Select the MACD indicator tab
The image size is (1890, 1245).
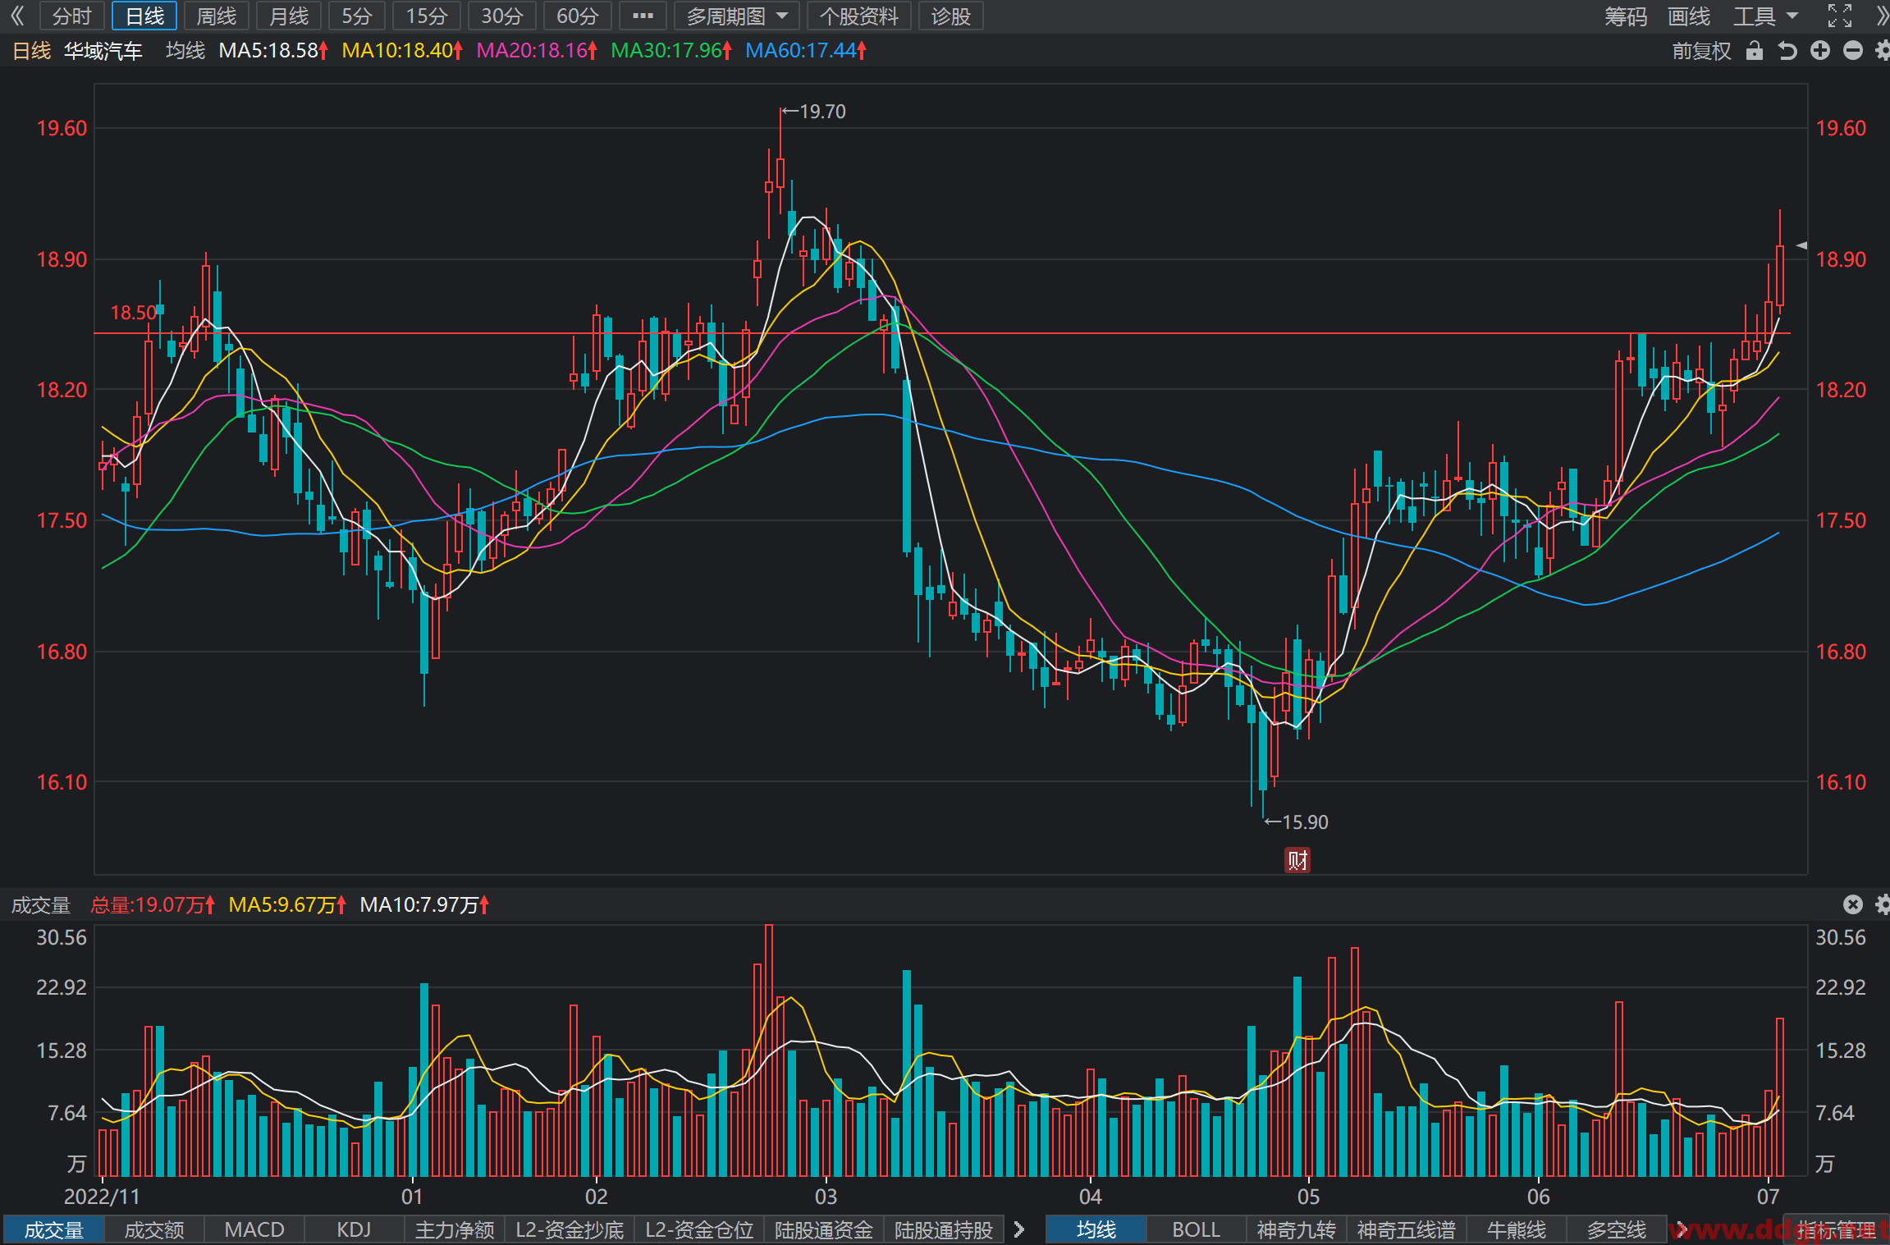254,1229
